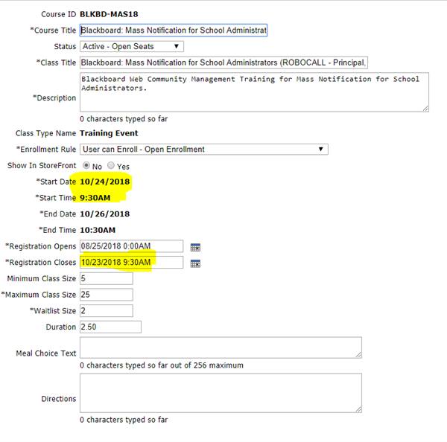Screen dimensions: 447x442
Task: Click the Duration field
Action: tap(110, 327)
